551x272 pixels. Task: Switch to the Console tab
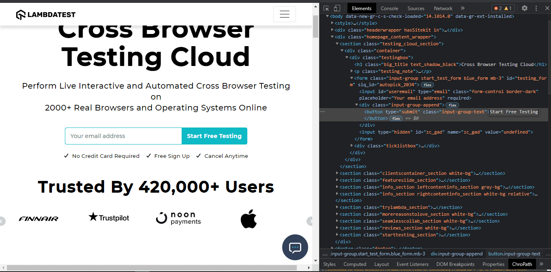389,8
